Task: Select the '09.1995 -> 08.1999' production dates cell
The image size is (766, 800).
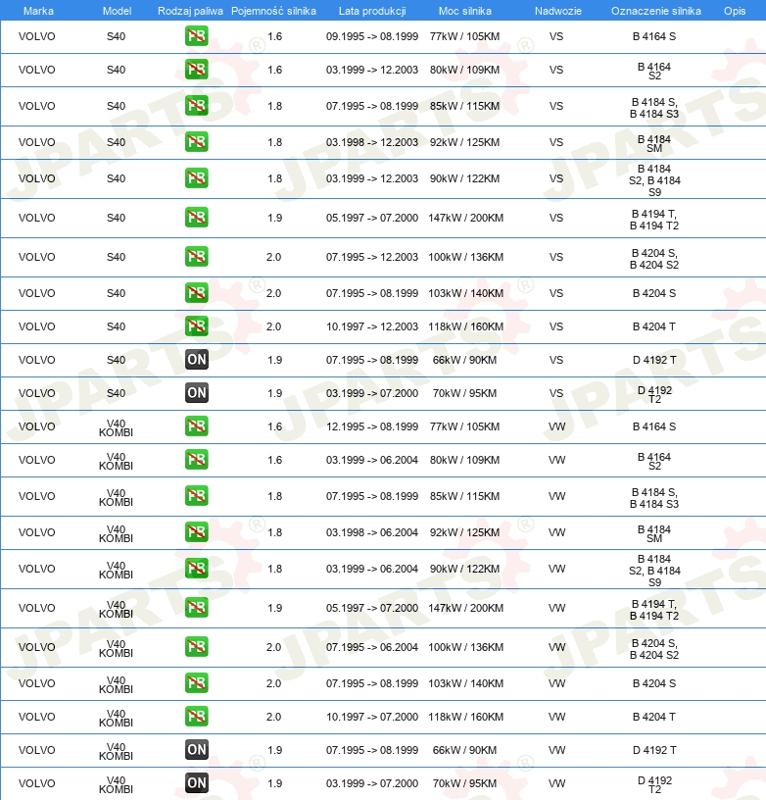Action: tap(372, 36)
